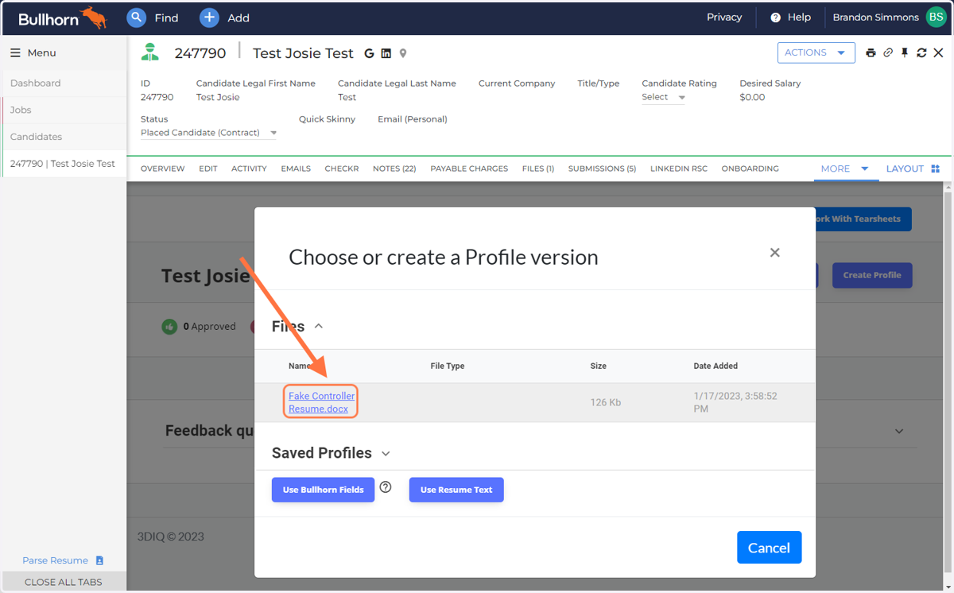Open the hamburger Menu icon
The image size is (954, 593).
click(15, 53)
